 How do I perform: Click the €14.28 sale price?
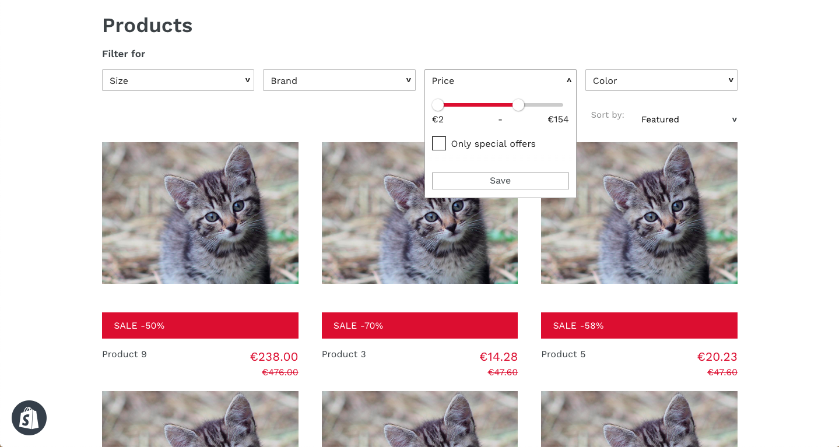coord(499,357)
